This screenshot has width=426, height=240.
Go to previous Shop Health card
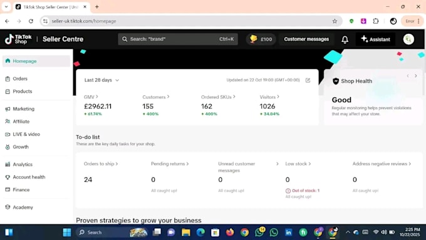(x=408, y=76)
